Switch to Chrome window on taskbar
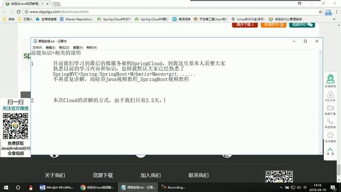The width and height of the screenshot is (341, 192). pos(97,187)
